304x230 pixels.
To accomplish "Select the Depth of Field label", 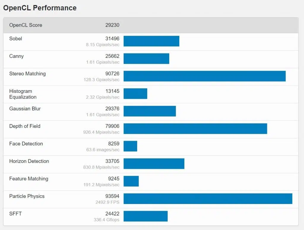I will point(25,126).
